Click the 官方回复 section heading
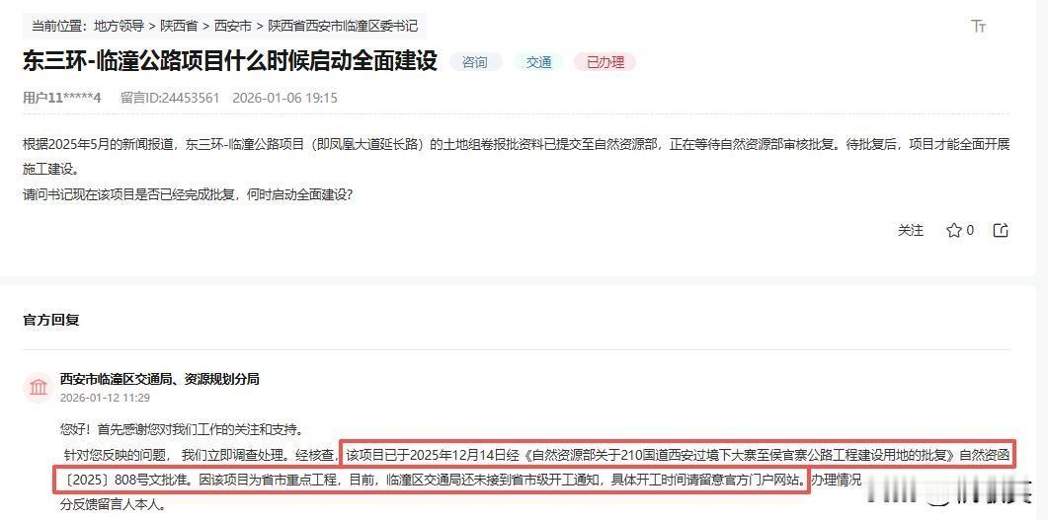1048x520 pixels. click(50, 320)
